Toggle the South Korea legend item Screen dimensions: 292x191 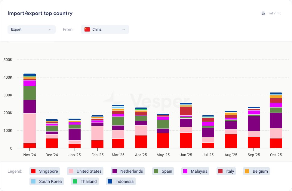(47, 181)
